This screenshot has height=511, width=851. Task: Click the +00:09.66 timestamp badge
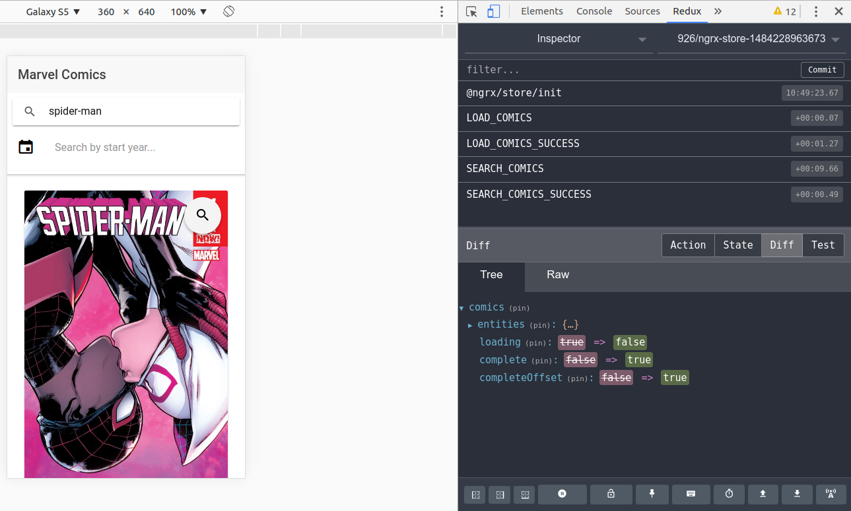coord(817,169)
